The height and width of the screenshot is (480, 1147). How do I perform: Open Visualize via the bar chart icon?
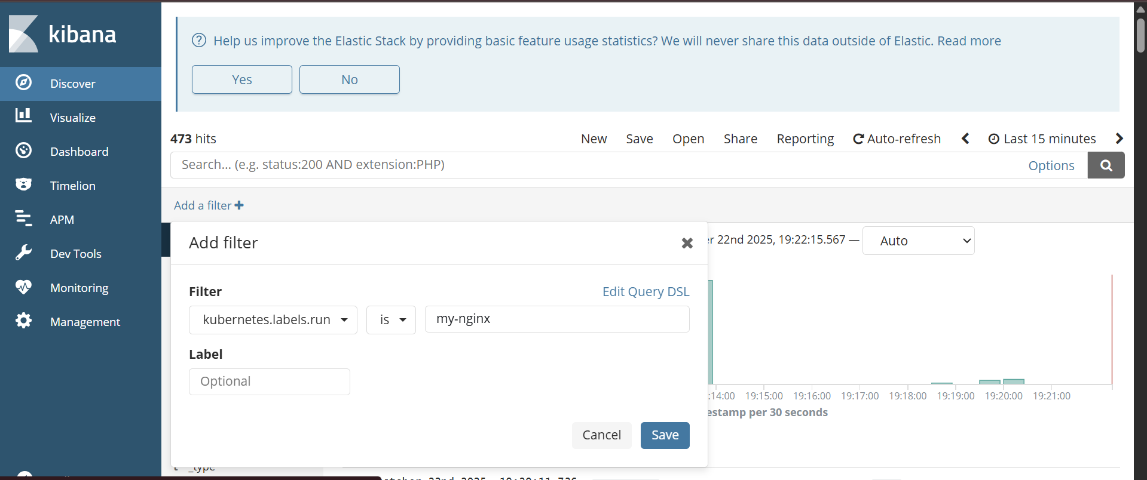[x=23, y=116]
